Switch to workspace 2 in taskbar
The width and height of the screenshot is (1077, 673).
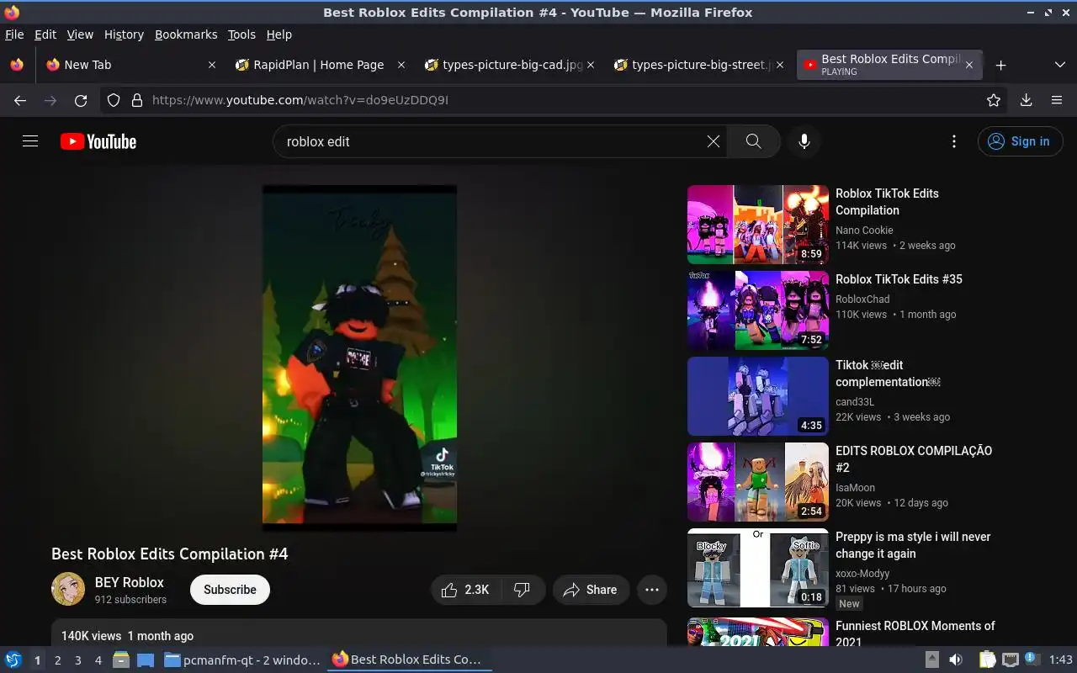click(57, 660)
